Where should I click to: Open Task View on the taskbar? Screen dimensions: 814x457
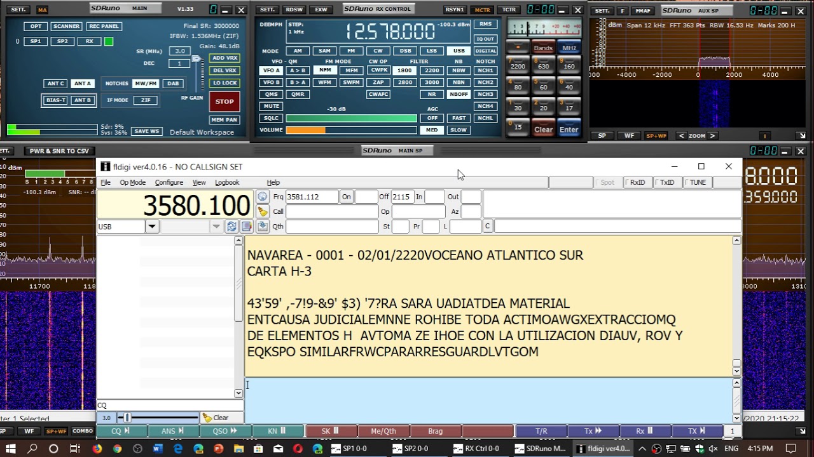pos(74,449)
